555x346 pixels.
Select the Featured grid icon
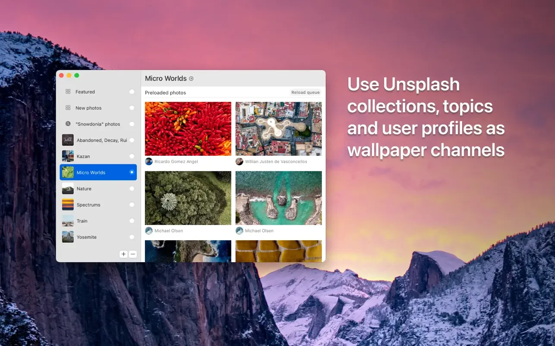pos(68,92)
